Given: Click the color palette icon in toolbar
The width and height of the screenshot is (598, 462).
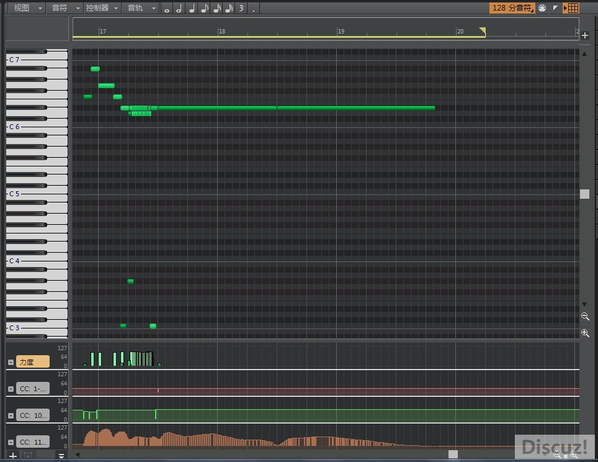Looking at the screenshot, I should pos(542,8).
